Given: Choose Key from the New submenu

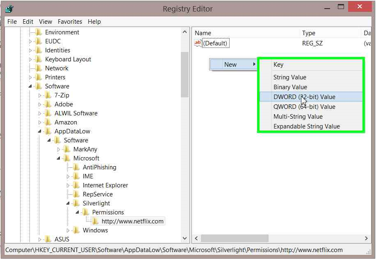Looking at the screenshot, I should 311,65.
